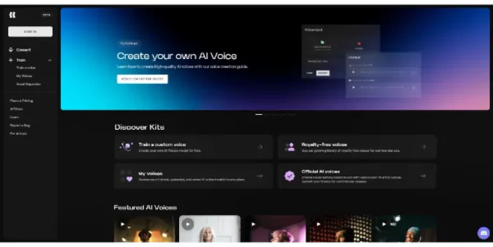Viewport: 493px width, 247px height.
Task: Click the arrow on Train a custom voice card
Action: click(260, 147)
